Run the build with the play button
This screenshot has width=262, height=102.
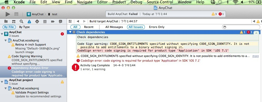[x=8, y=14]
